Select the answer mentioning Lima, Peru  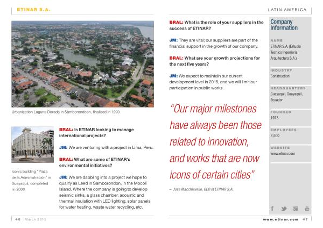click(x=106, y=147)
